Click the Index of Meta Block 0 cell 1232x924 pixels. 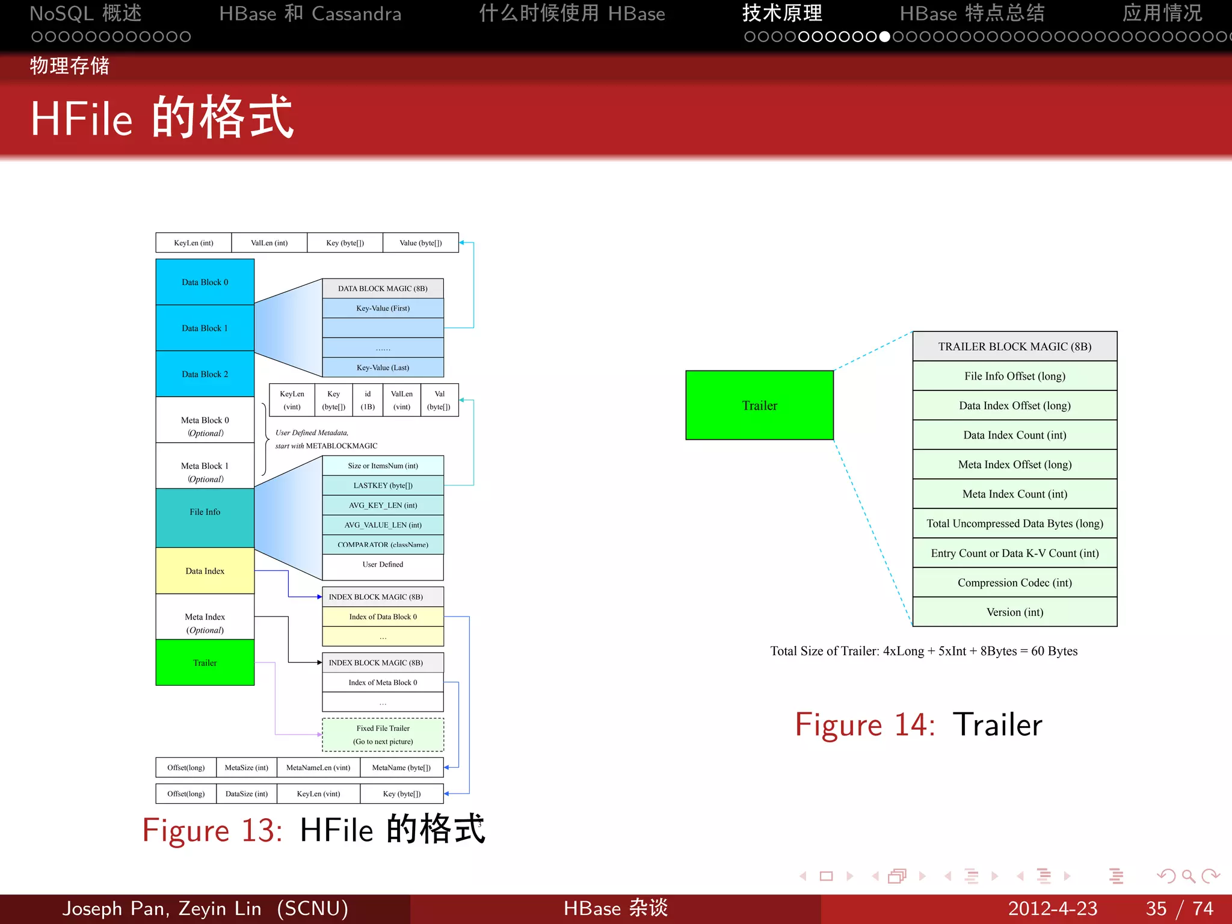(383, 682)
